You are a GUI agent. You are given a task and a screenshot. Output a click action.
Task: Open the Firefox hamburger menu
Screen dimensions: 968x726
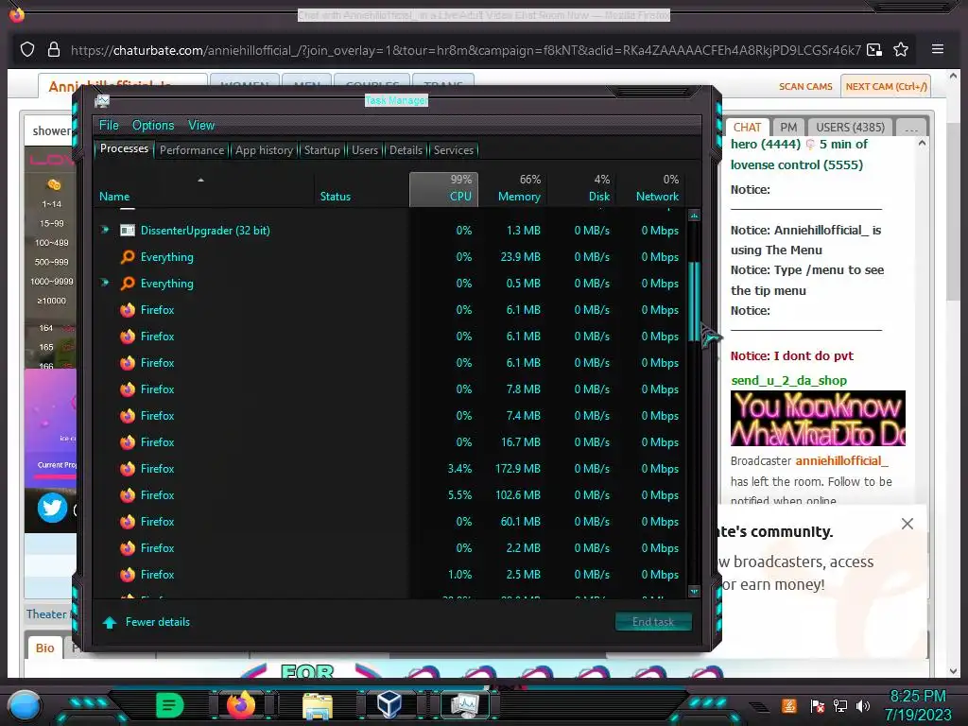(937, 49)
